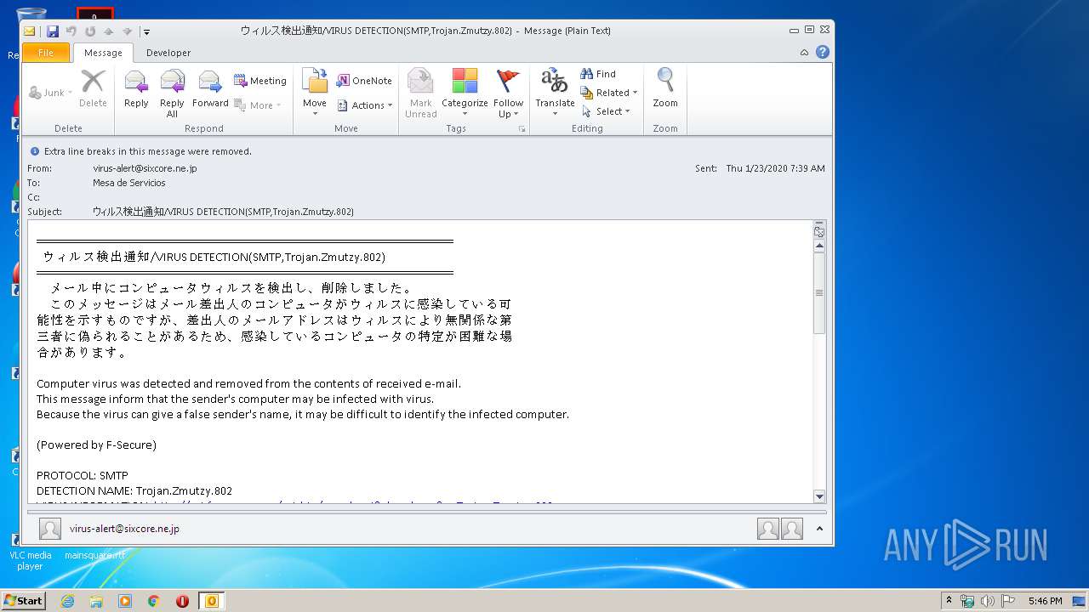1089x612 pixels.
Task: Switch to the Developer tab
Action: 168,53
